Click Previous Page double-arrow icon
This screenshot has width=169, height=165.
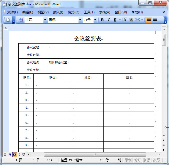point(164,140)
